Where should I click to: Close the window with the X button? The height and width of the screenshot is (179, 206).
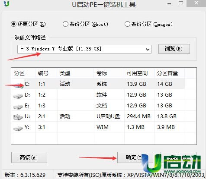tap(196, 3)
